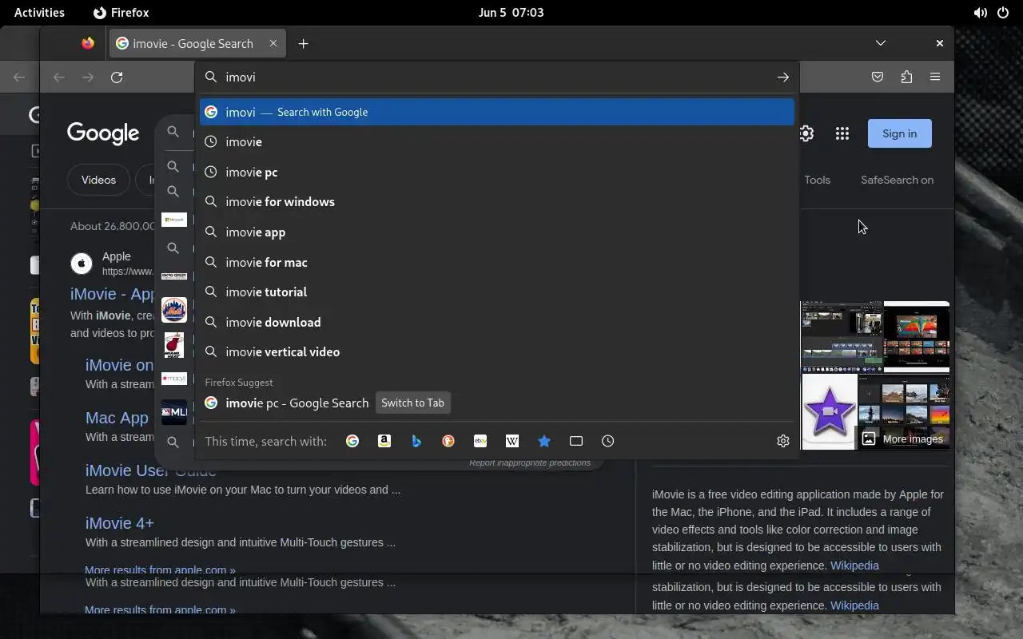1023x639 pixels.
Task: Select suggestion 'imovie download'
Action: tap(497, 322)
